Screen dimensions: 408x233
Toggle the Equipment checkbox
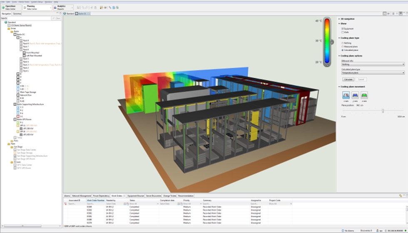coord(342,29)
